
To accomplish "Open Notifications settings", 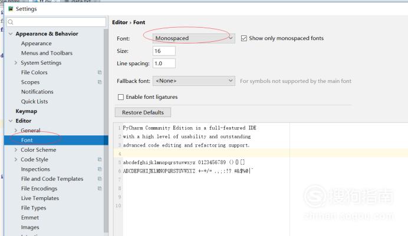I will pos(37,92).
